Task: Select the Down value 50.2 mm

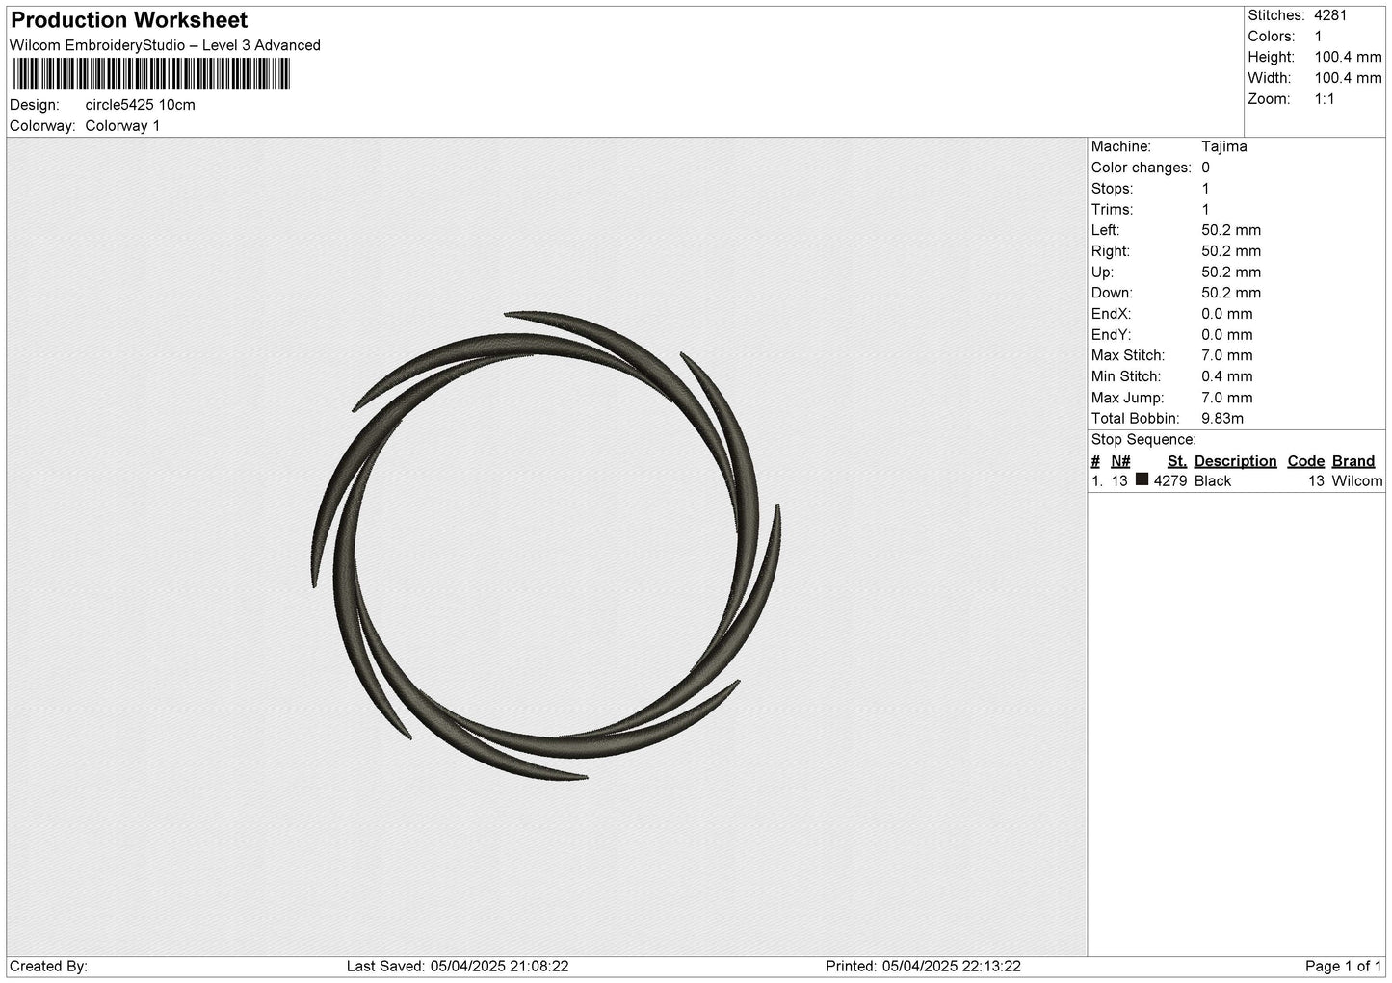Action: [1231, 293]
